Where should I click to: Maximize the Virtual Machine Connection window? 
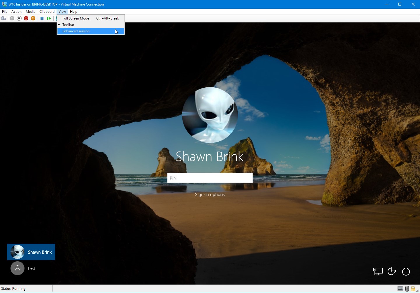[x=400, y=4]
